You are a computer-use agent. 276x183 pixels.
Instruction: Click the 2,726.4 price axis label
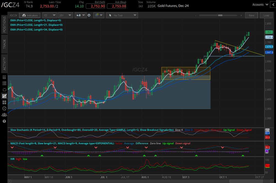(x=269, y=37)
